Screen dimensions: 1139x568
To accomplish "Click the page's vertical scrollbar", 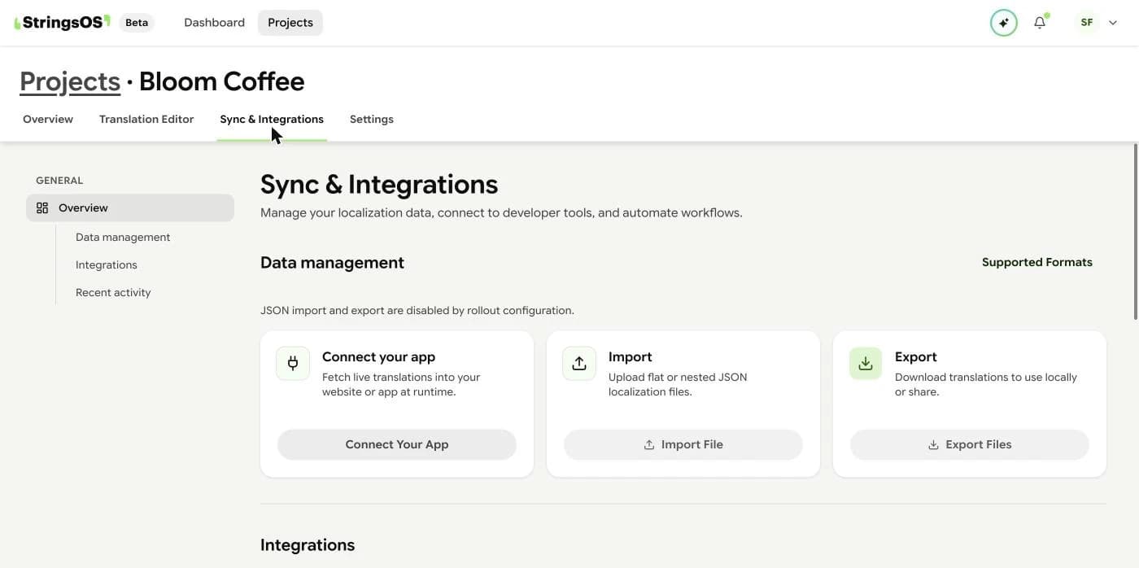I will pos(1136,232).
